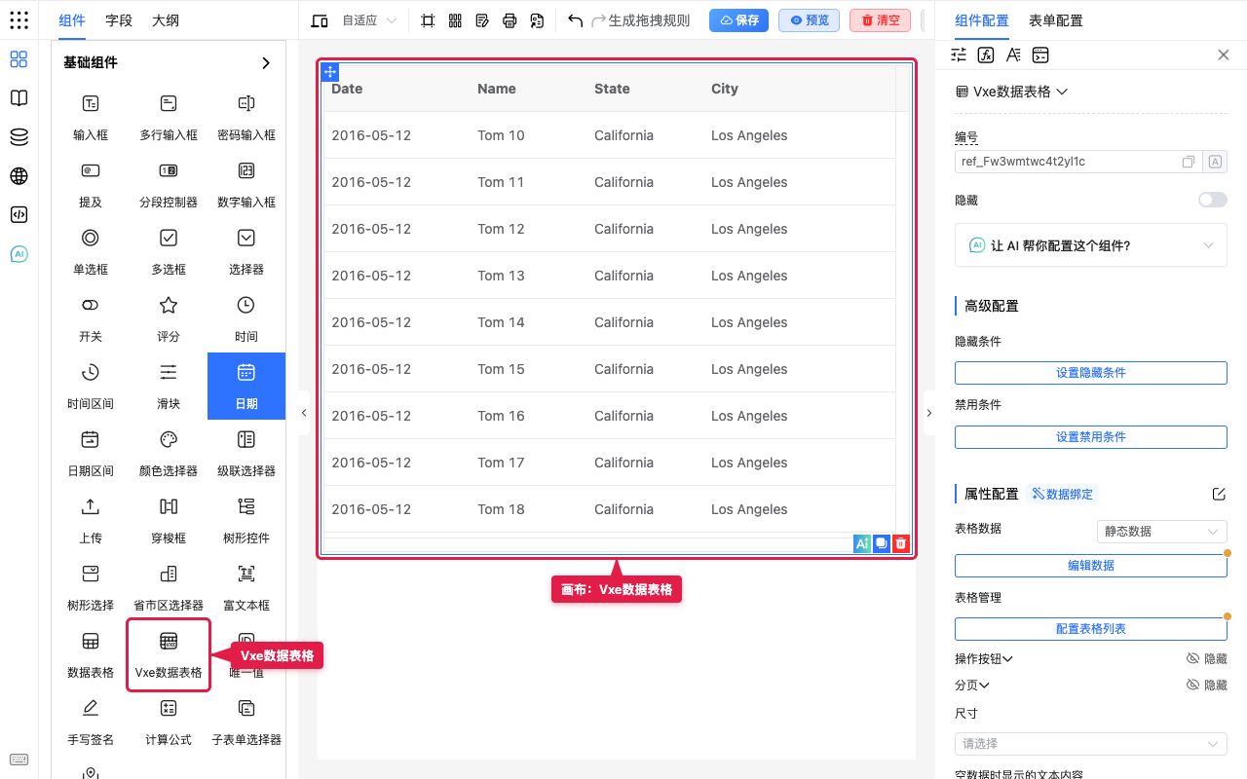Switch to the 表单配置 tab
The height and width of the screenshot is (779, 1247).
tap(1056, 20)
